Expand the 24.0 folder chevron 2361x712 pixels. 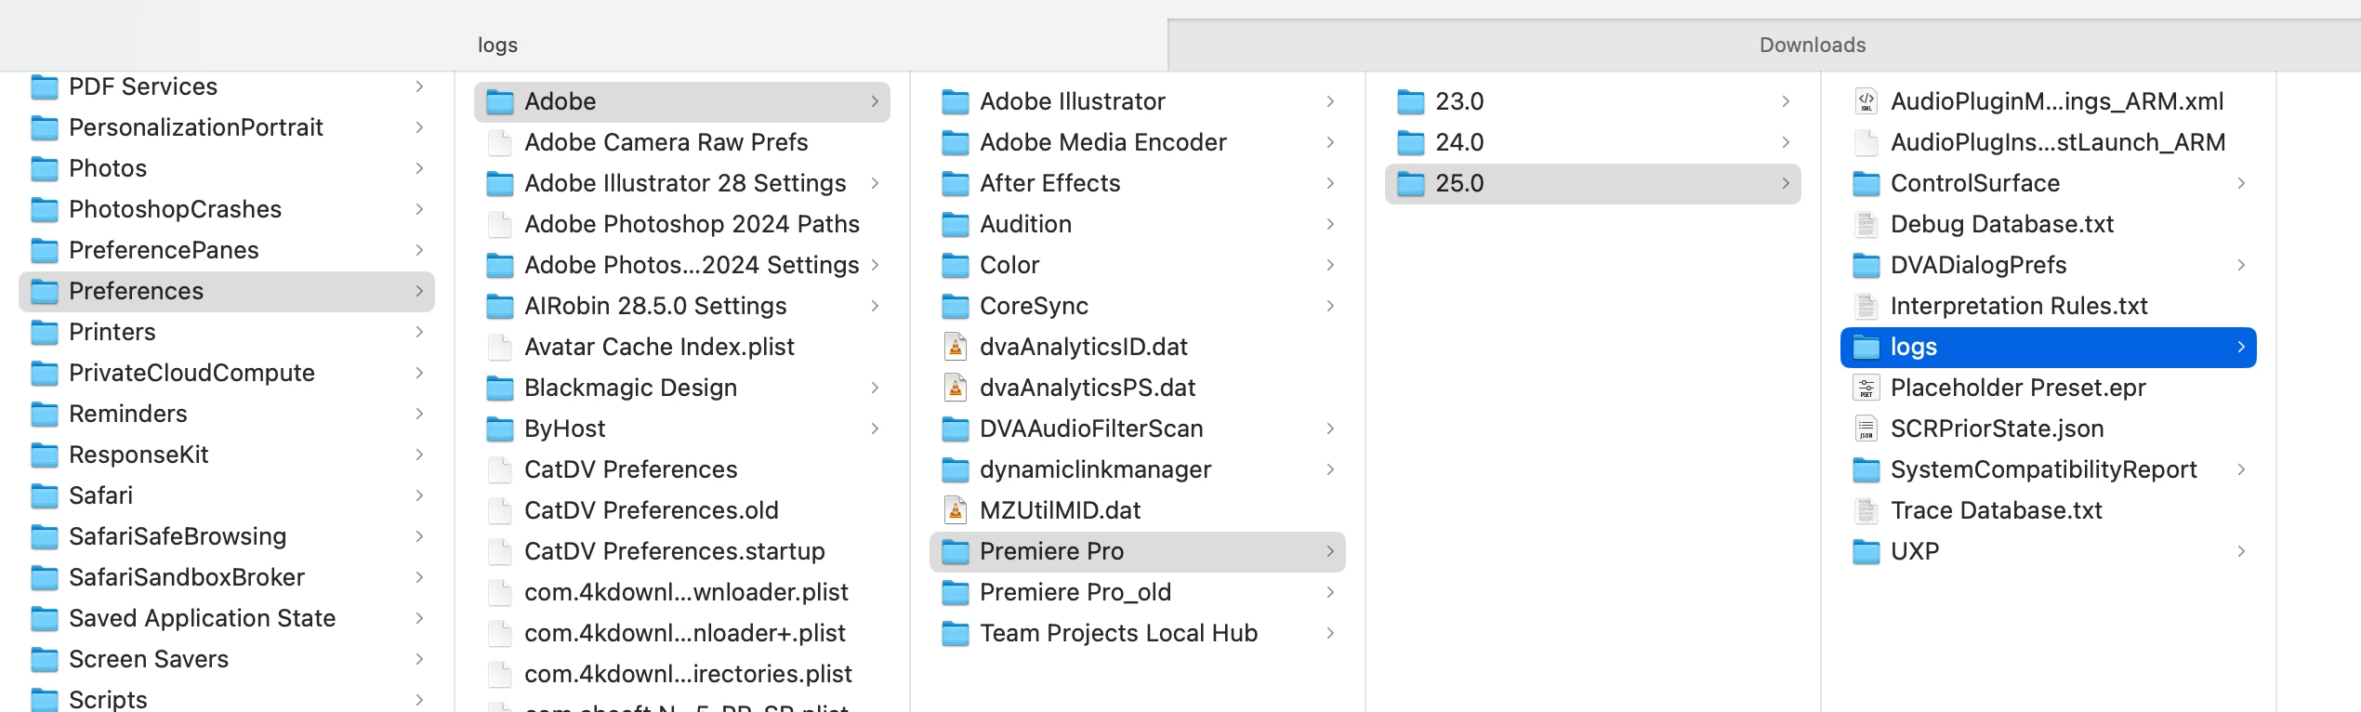[1786, 142]
